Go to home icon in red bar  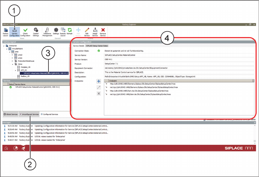[6, 148]
